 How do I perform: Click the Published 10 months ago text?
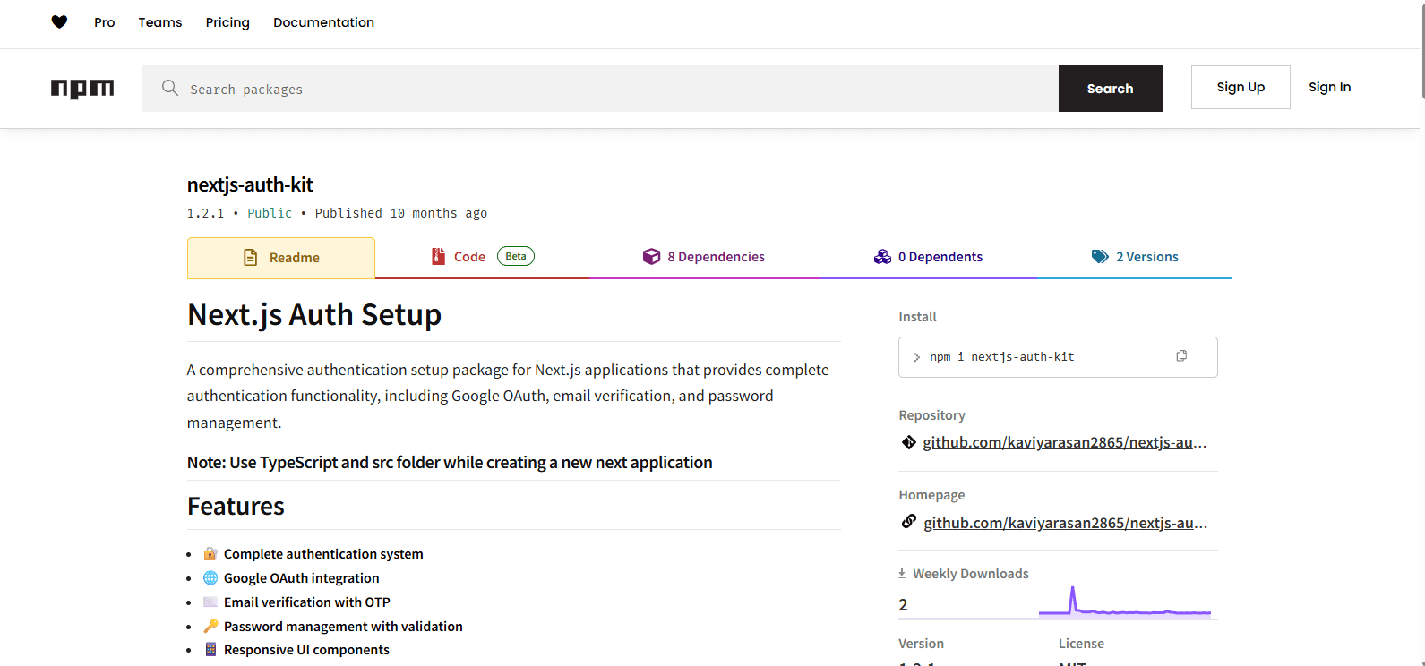click(401, 213)
